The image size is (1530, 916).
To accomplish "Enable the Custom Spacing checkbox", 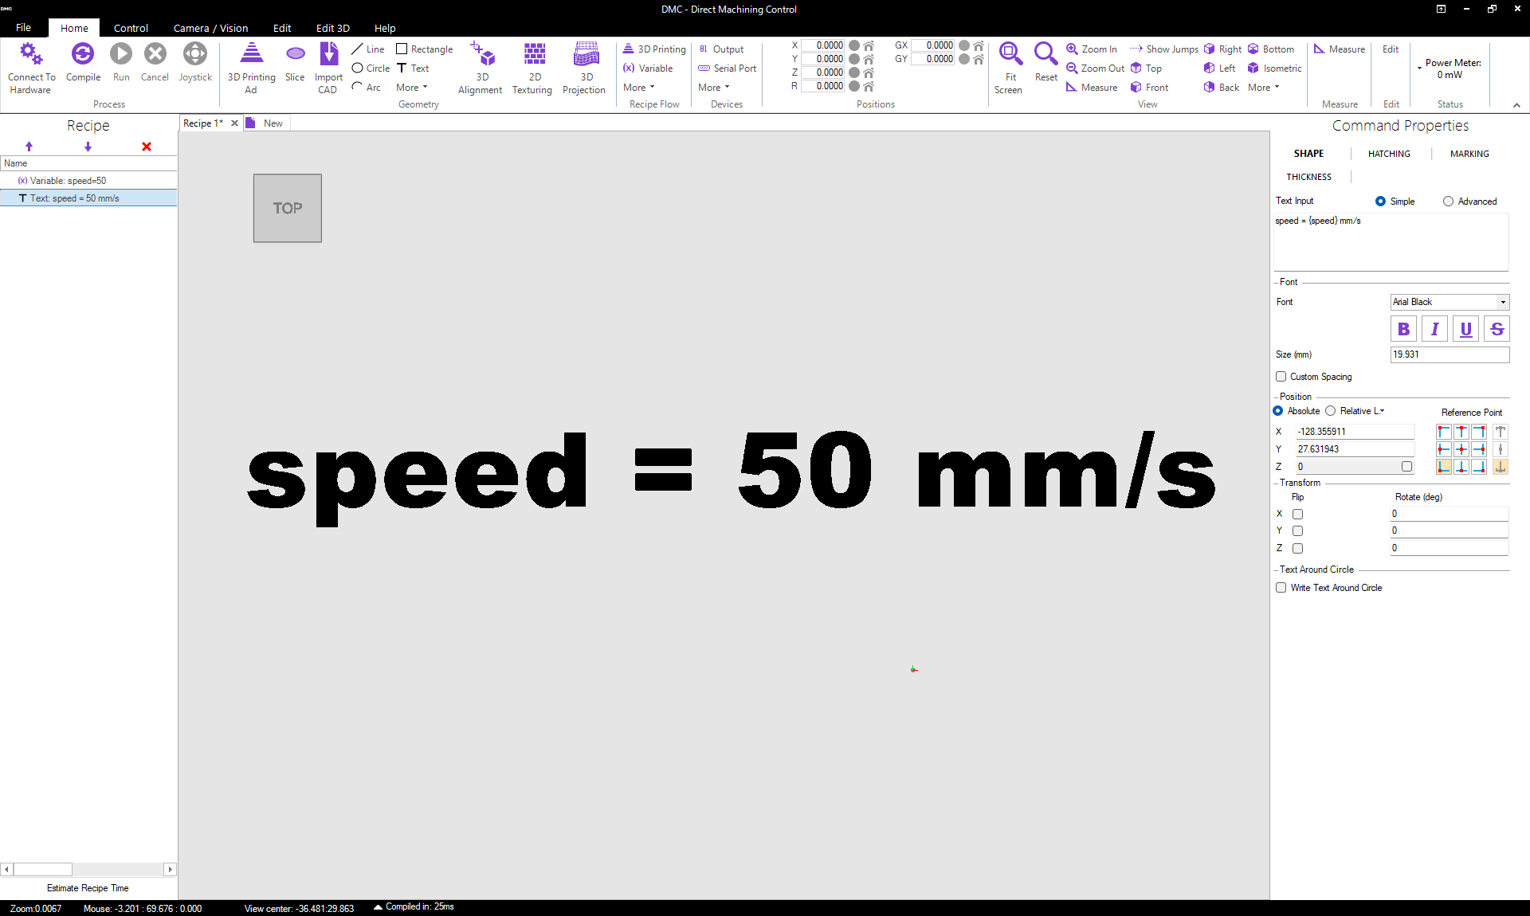I will point(1281,377).
